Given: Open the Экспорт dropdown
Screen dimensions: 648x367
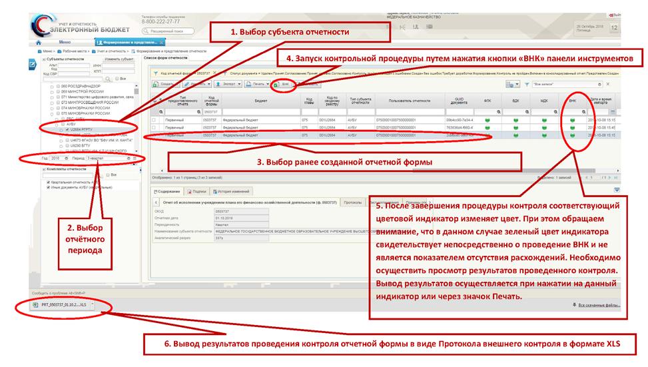Looking at the screenshot, I should point(228,85).
